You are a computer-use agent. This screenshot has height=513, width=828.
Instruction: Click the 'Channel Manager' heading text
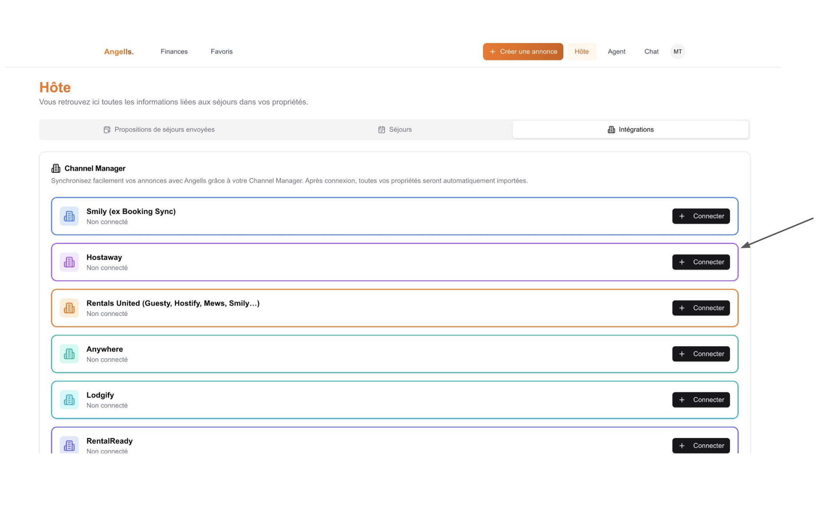click(95, 168)
